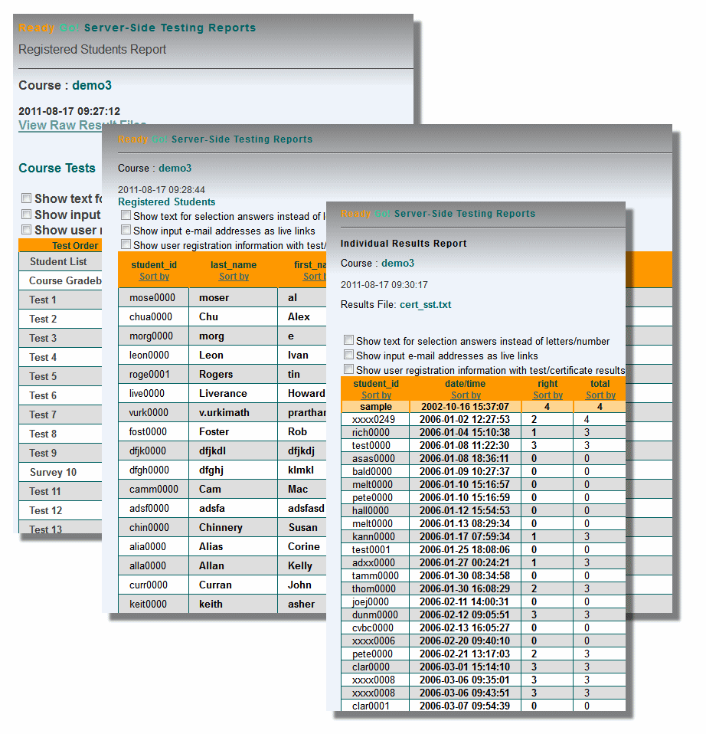This screenshot has height=734, width=706.
Task: Check 'Show text' box in Course Tests window
Action: tap(27, 198)
